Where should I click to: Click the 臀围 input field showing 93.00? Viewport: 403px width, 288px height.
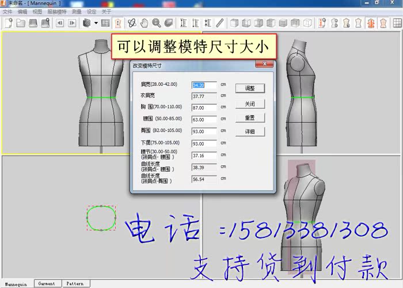pyautogui.click(x=204, y=131)
